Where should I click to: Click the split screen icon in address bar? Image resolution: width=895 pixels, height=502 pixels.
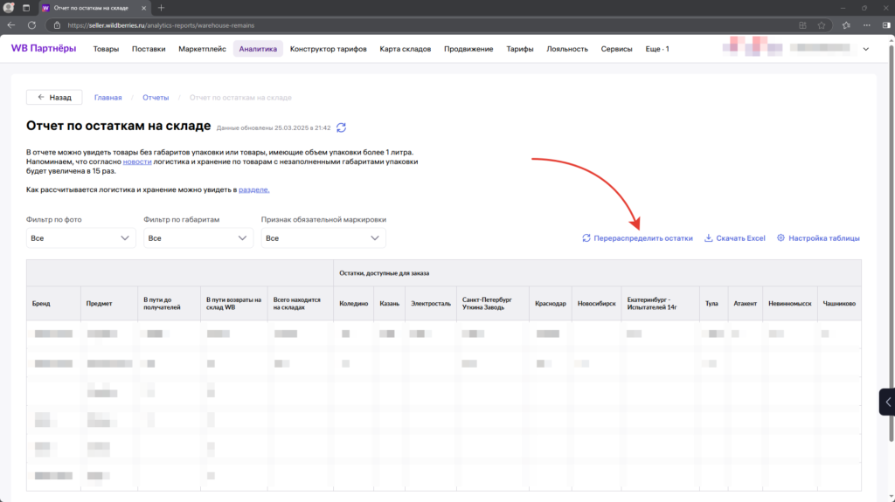click(802, 25)
